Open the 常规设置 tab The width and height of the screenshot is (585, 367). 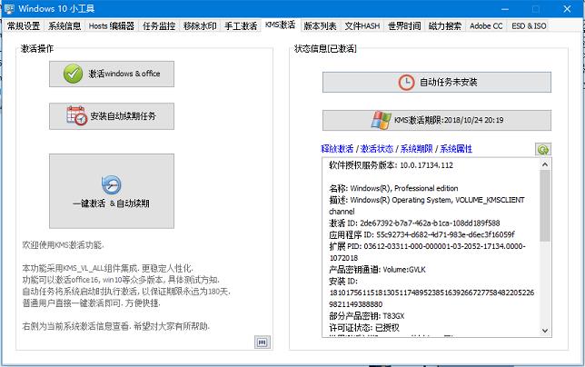pos(24,26)
